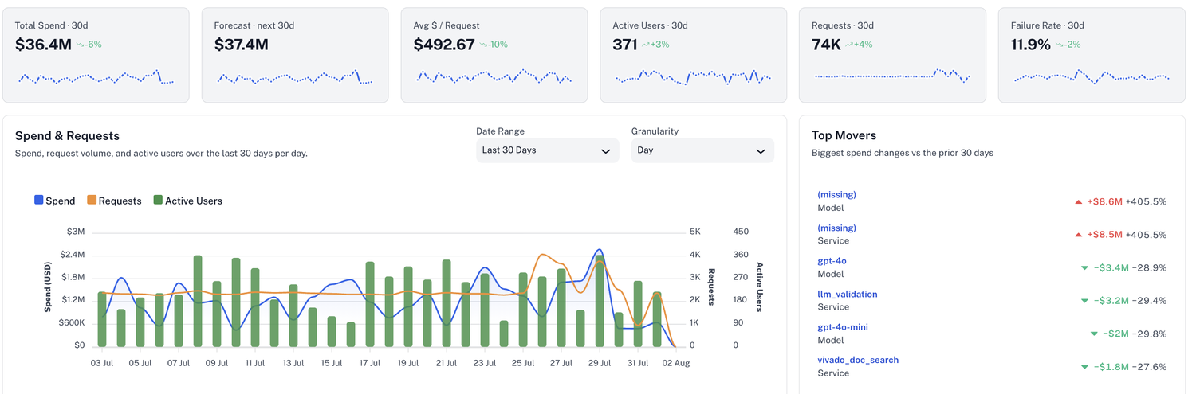Click the Total Spend sparkline chart

tap(96, 77)
